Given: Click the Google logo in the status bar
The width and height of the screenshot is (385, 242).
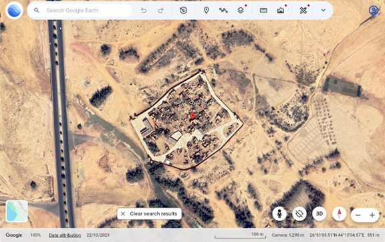Looking at the screenshot, I should coord(14,235).
